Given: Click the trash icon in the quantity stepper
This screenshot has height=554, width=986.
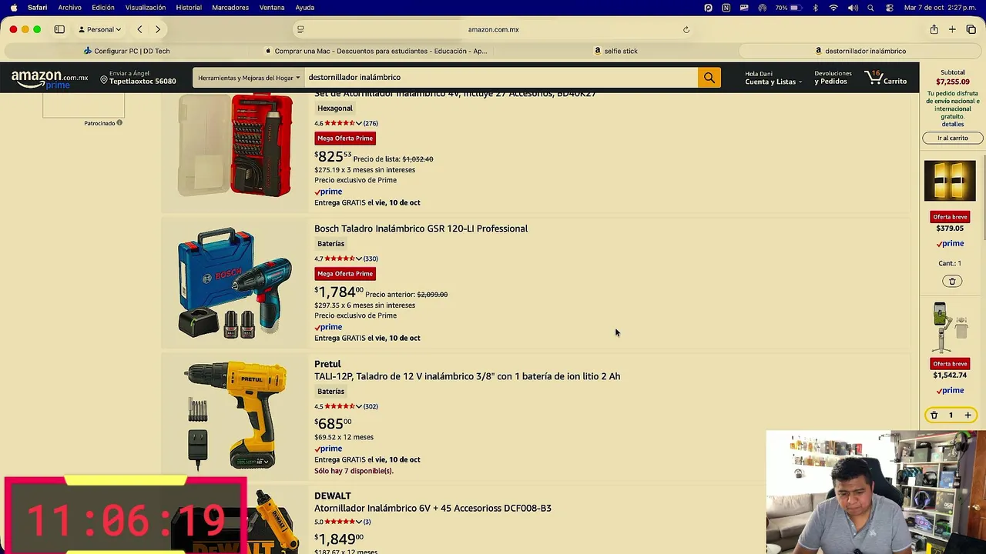Looking at the screenshot, I should pos(934,415).
